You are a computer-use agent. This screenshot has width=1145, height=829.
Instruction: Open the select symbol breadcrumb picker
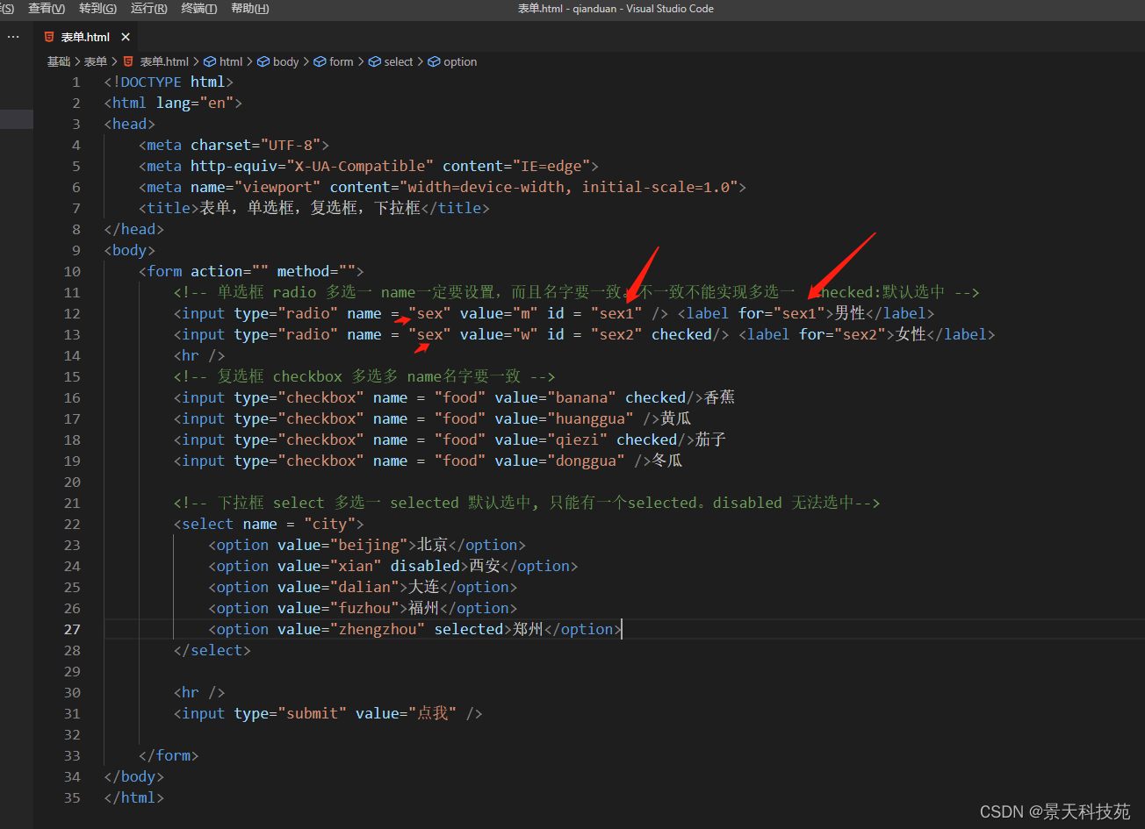pyautogui.click(x=391, y=61)
